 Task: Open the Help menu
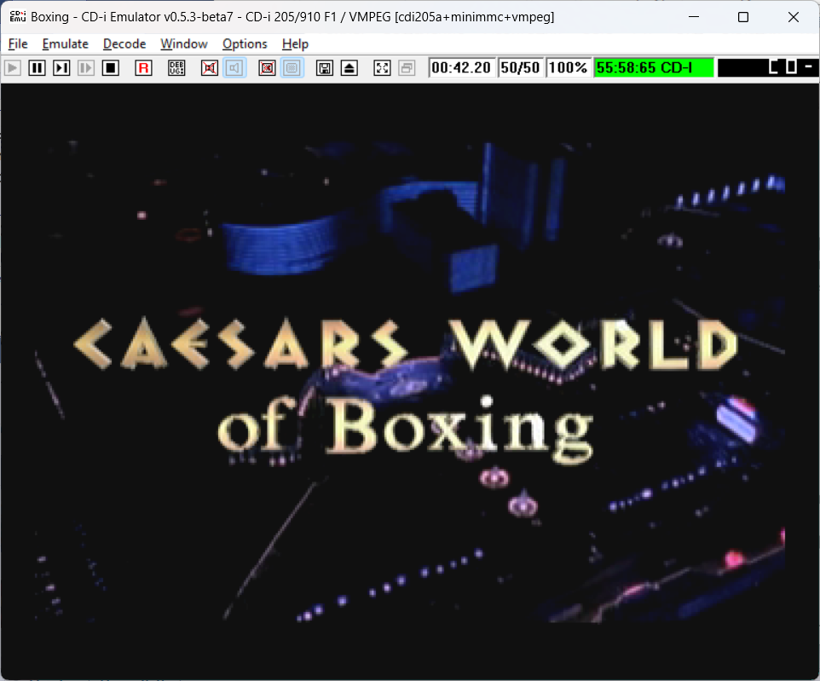click(296, 44)
